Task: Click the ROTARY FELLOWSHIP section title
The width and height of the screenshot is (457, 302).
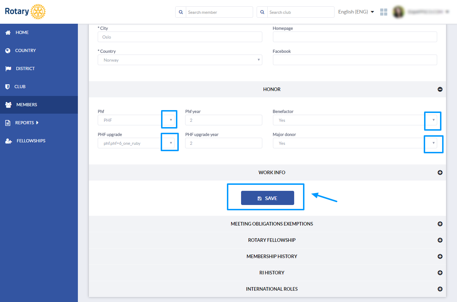Action: click(x=272, y=240)
